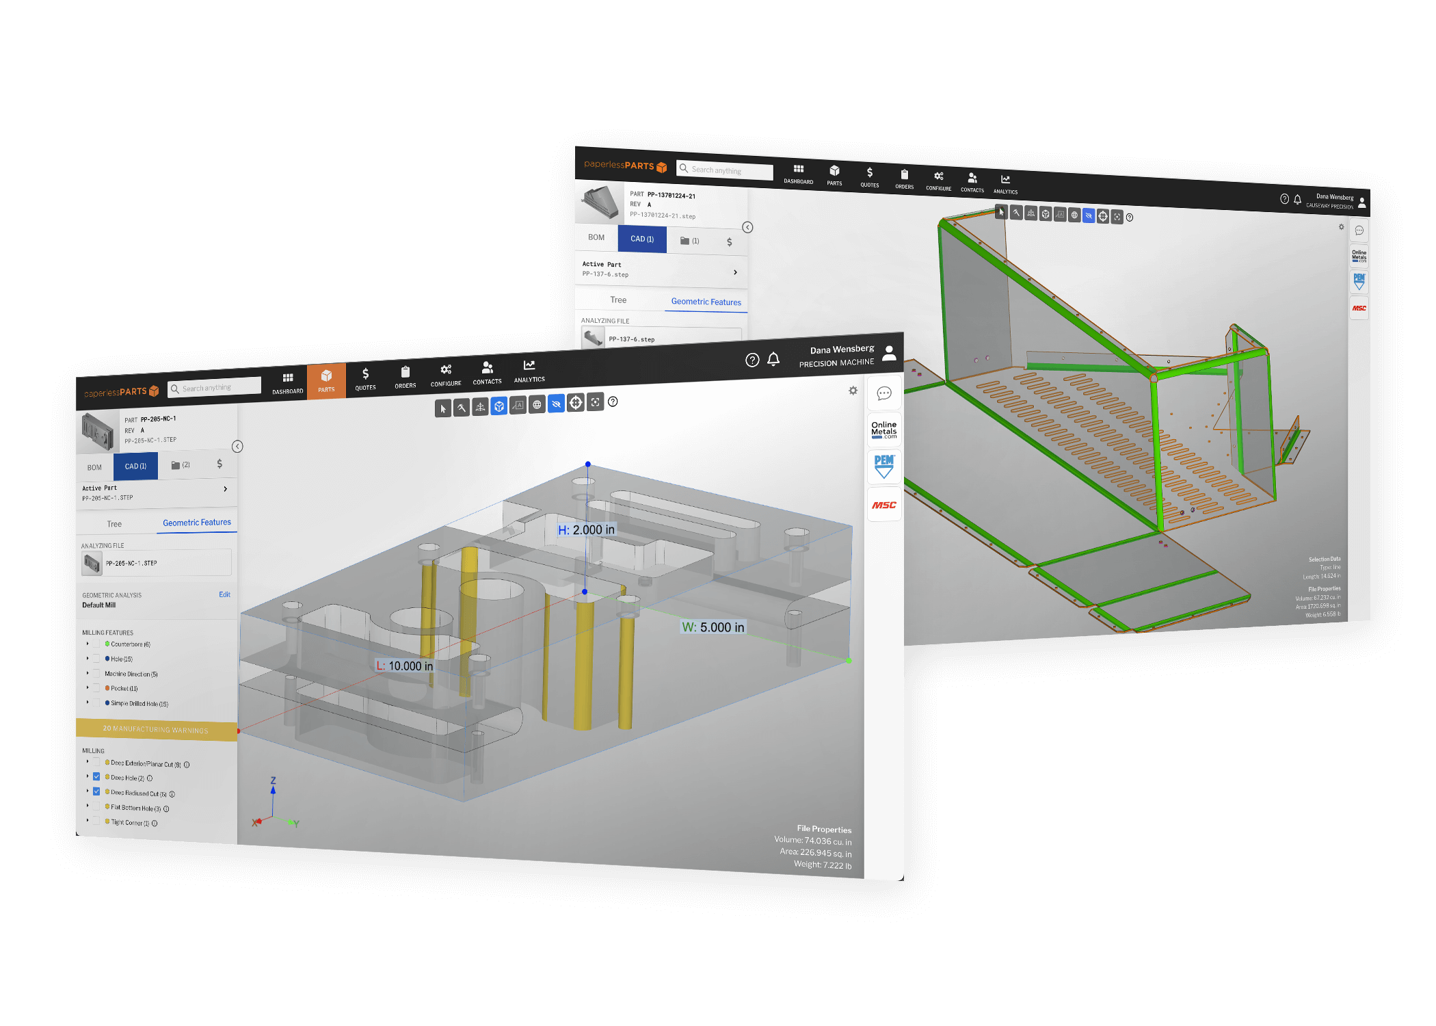
Task: Select CAD (1) tab in front window
Action: pyautogui.click(x=135, y=466)
